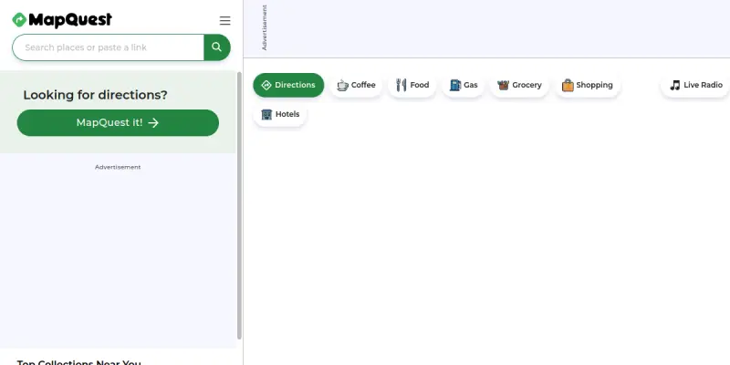Click the Top Collections Near You heading
This screenshot has height=365, width=730.
[x=79, y=362]
